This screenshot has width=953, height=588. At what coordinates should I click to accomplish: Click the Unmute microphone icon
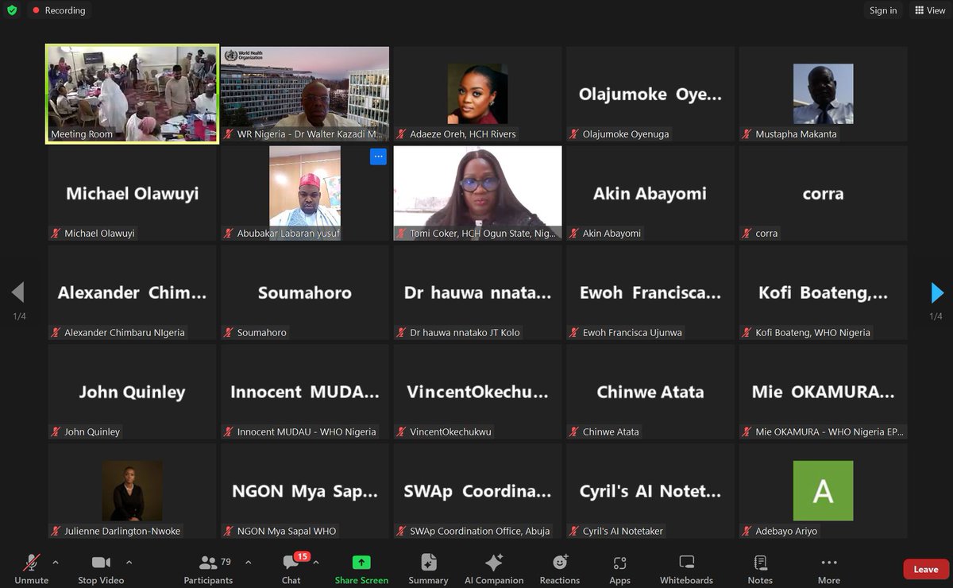point(32,563)
